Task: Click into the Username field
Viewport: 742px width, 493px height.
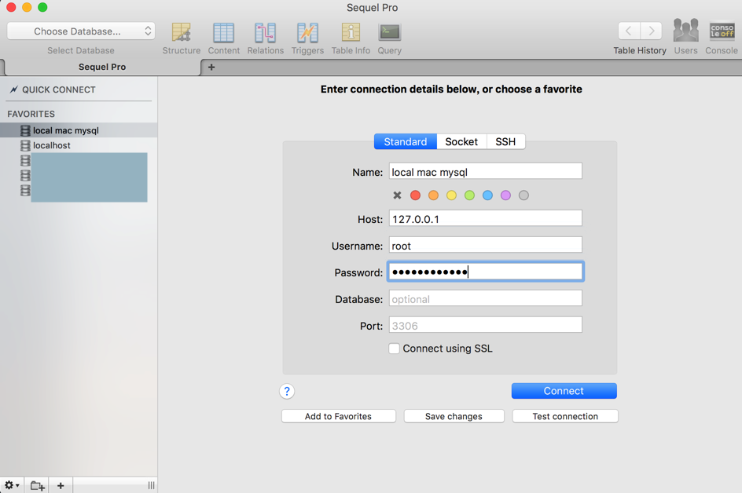Action: click(x=486, y=245)
